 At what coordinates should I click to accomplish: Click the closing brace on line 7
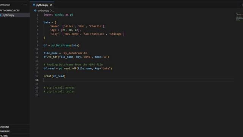point(44,38)
